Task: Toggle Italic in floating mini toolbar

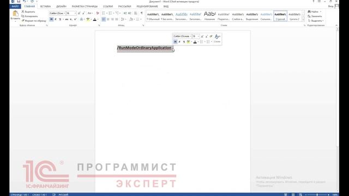Action: click(x=179, y=42)
